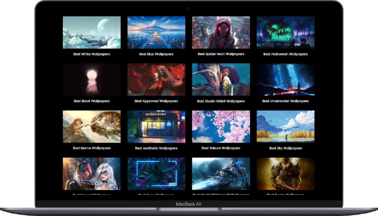
Task: Open the Studio Ghibli wallpaper thumbnail
Action: (x=221, y=80)
